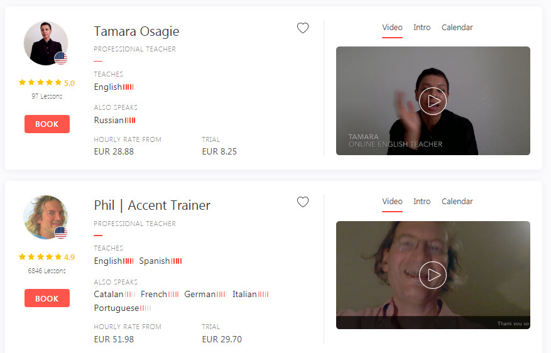Image resolution: width=551 pixels, height=353 pixels.
Task: Click Phil's French proficiency bars
Action: click(x=173, y=295)
